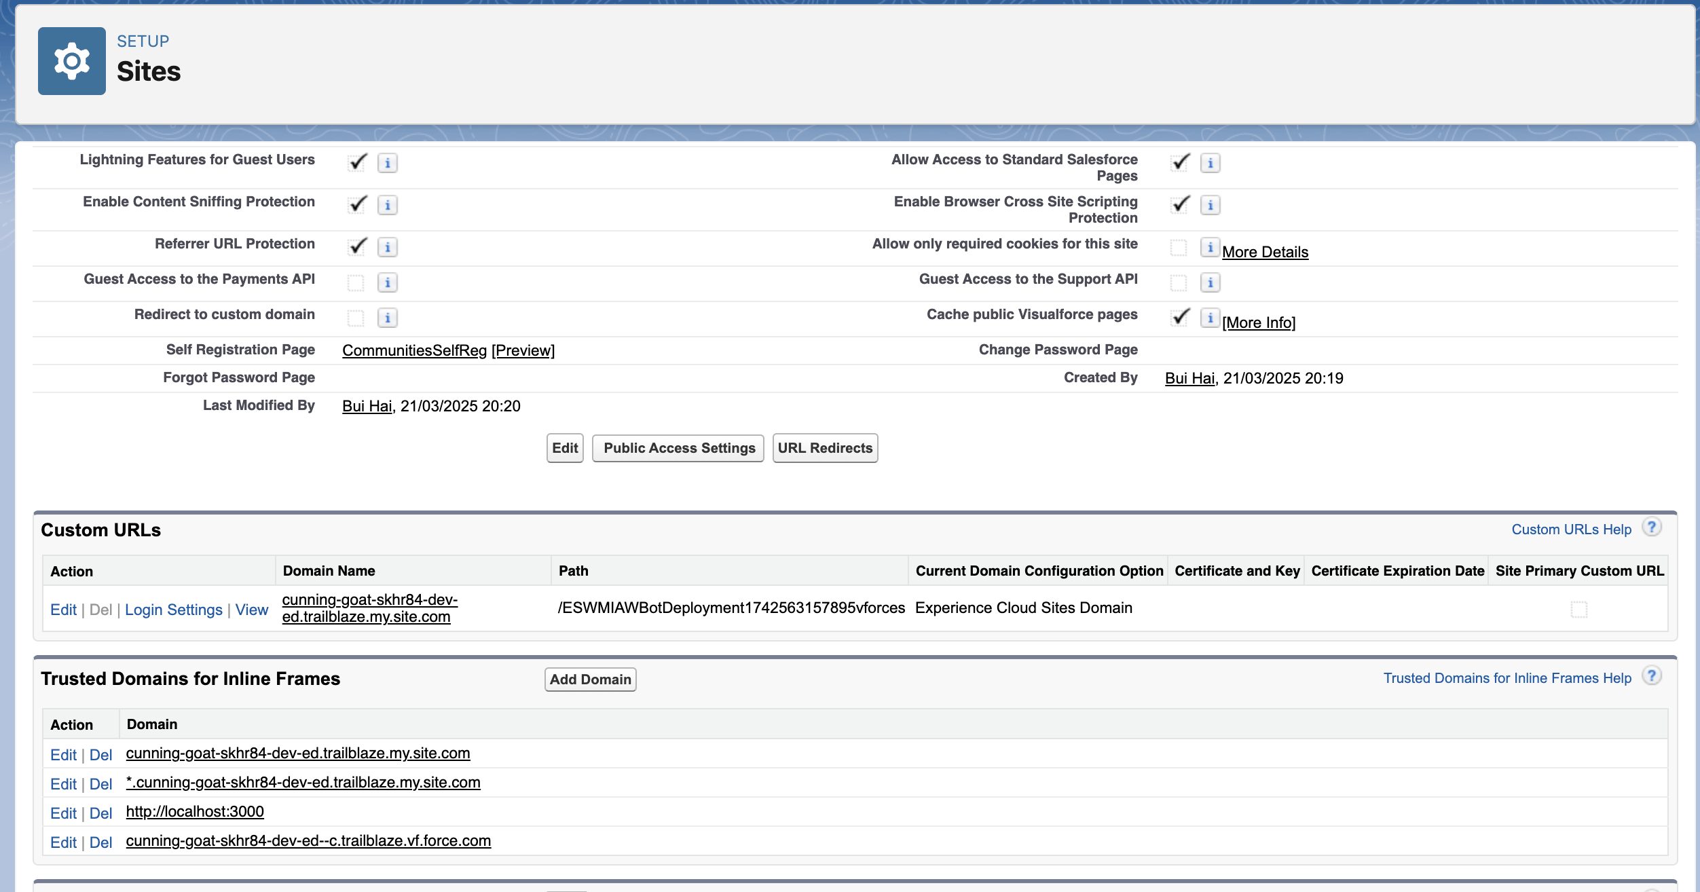Toggle Lightning Features for Guest Users checkbox
The width and height of the screenshot is (1700, 892).
pos(357,163)
